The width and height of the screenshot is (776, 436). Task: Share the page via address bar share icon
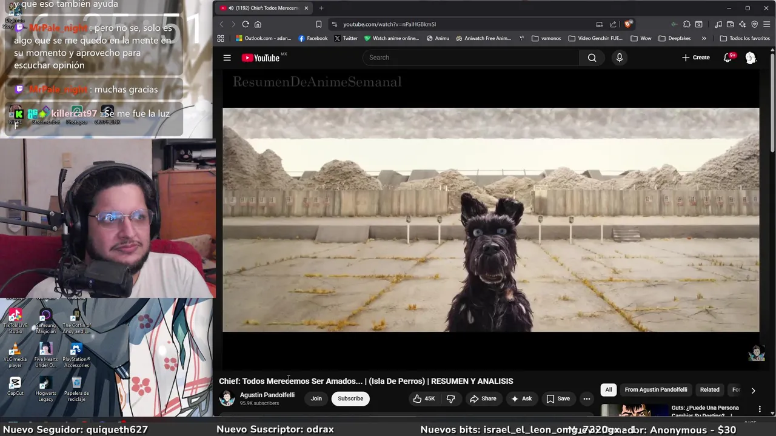click(x=613, y=24)
